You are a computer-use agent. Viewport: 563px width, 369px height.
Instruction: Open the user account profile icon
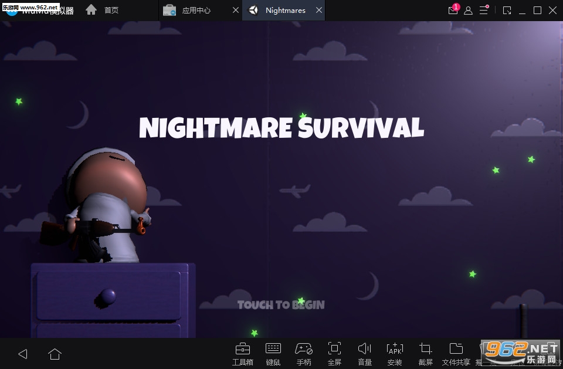coord(468,11)
